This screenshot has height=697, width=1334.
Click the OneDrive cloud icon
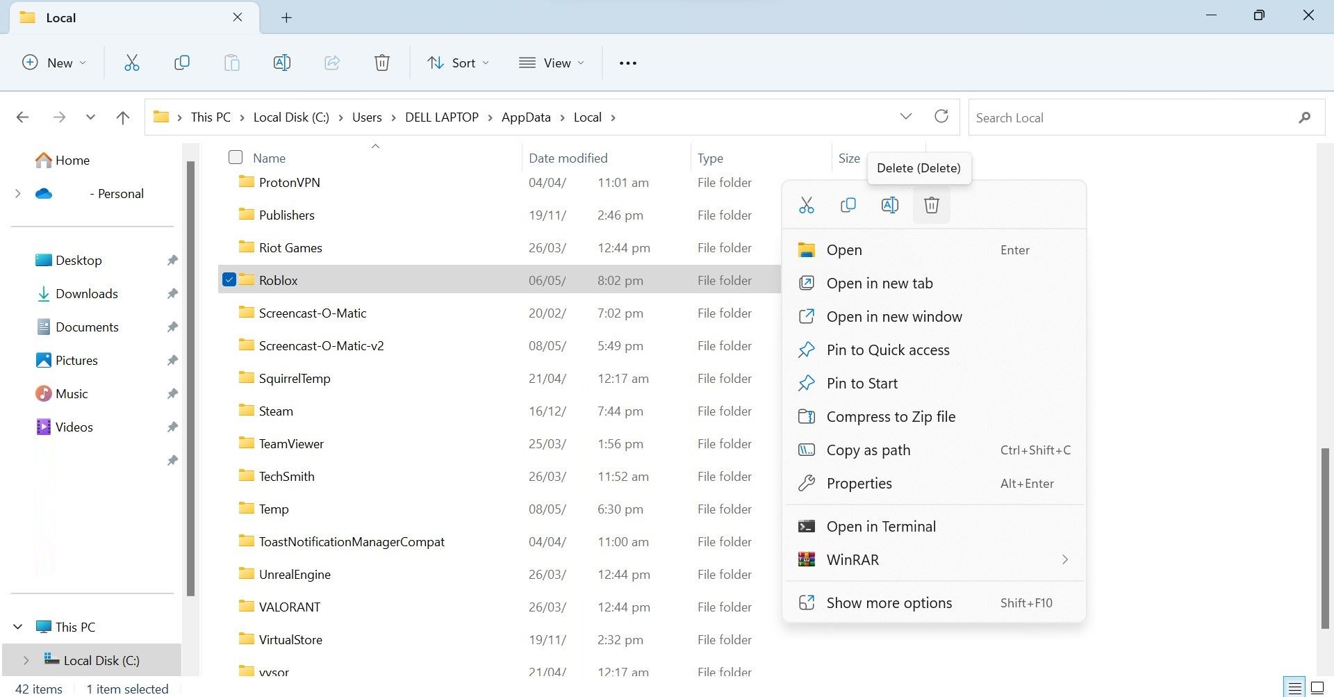pyautogui.click(x=44, y=193)
